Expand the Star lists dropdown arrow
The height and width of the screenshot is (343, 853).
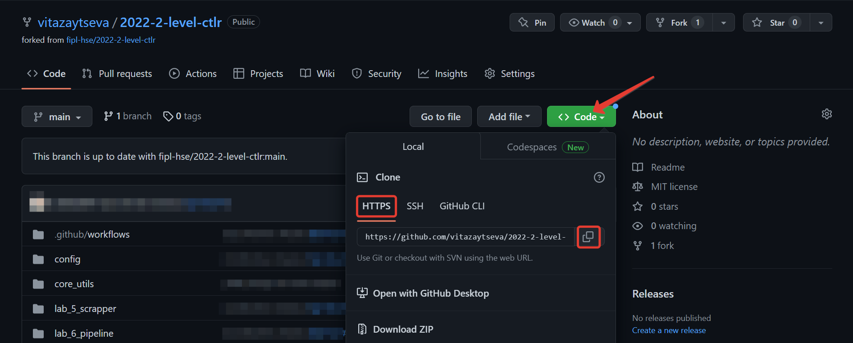click(821, 23)
